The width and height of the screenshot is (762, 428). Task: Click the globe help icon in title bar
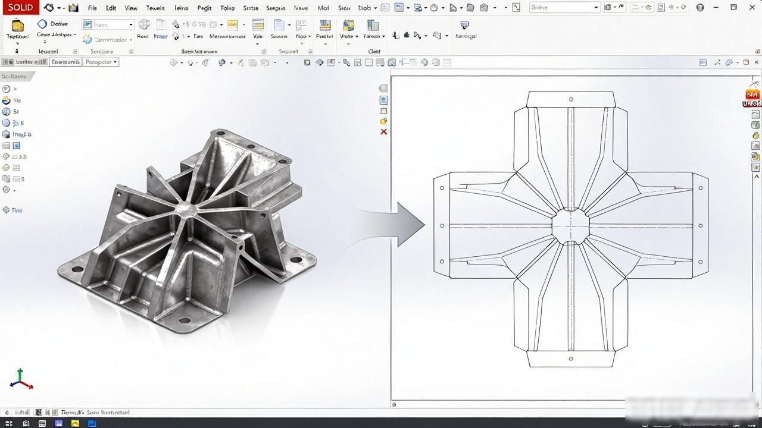click(x=700, y=8)
